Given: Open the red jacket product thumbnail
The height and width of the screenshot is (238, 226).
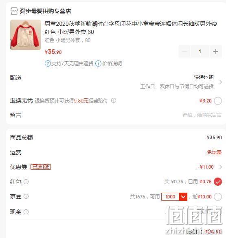Looking at the screenshot, I should pos(25,35).
